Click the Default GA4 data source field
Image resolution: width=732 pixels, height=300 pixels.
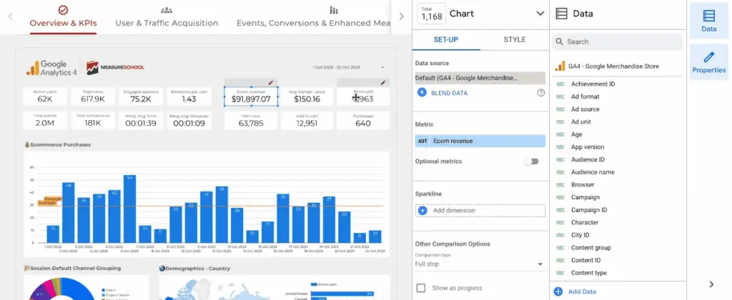[480, 78]
